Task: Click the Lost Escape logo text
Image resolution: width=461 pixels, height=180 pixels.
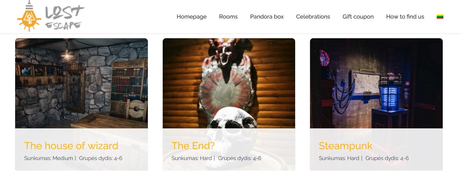Action: 65,17
